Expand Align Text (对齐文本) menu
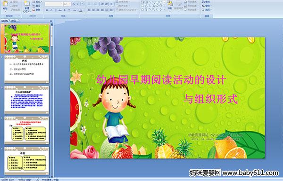Image resolution: width=283 pixels, height=181 pixels. 123,6
